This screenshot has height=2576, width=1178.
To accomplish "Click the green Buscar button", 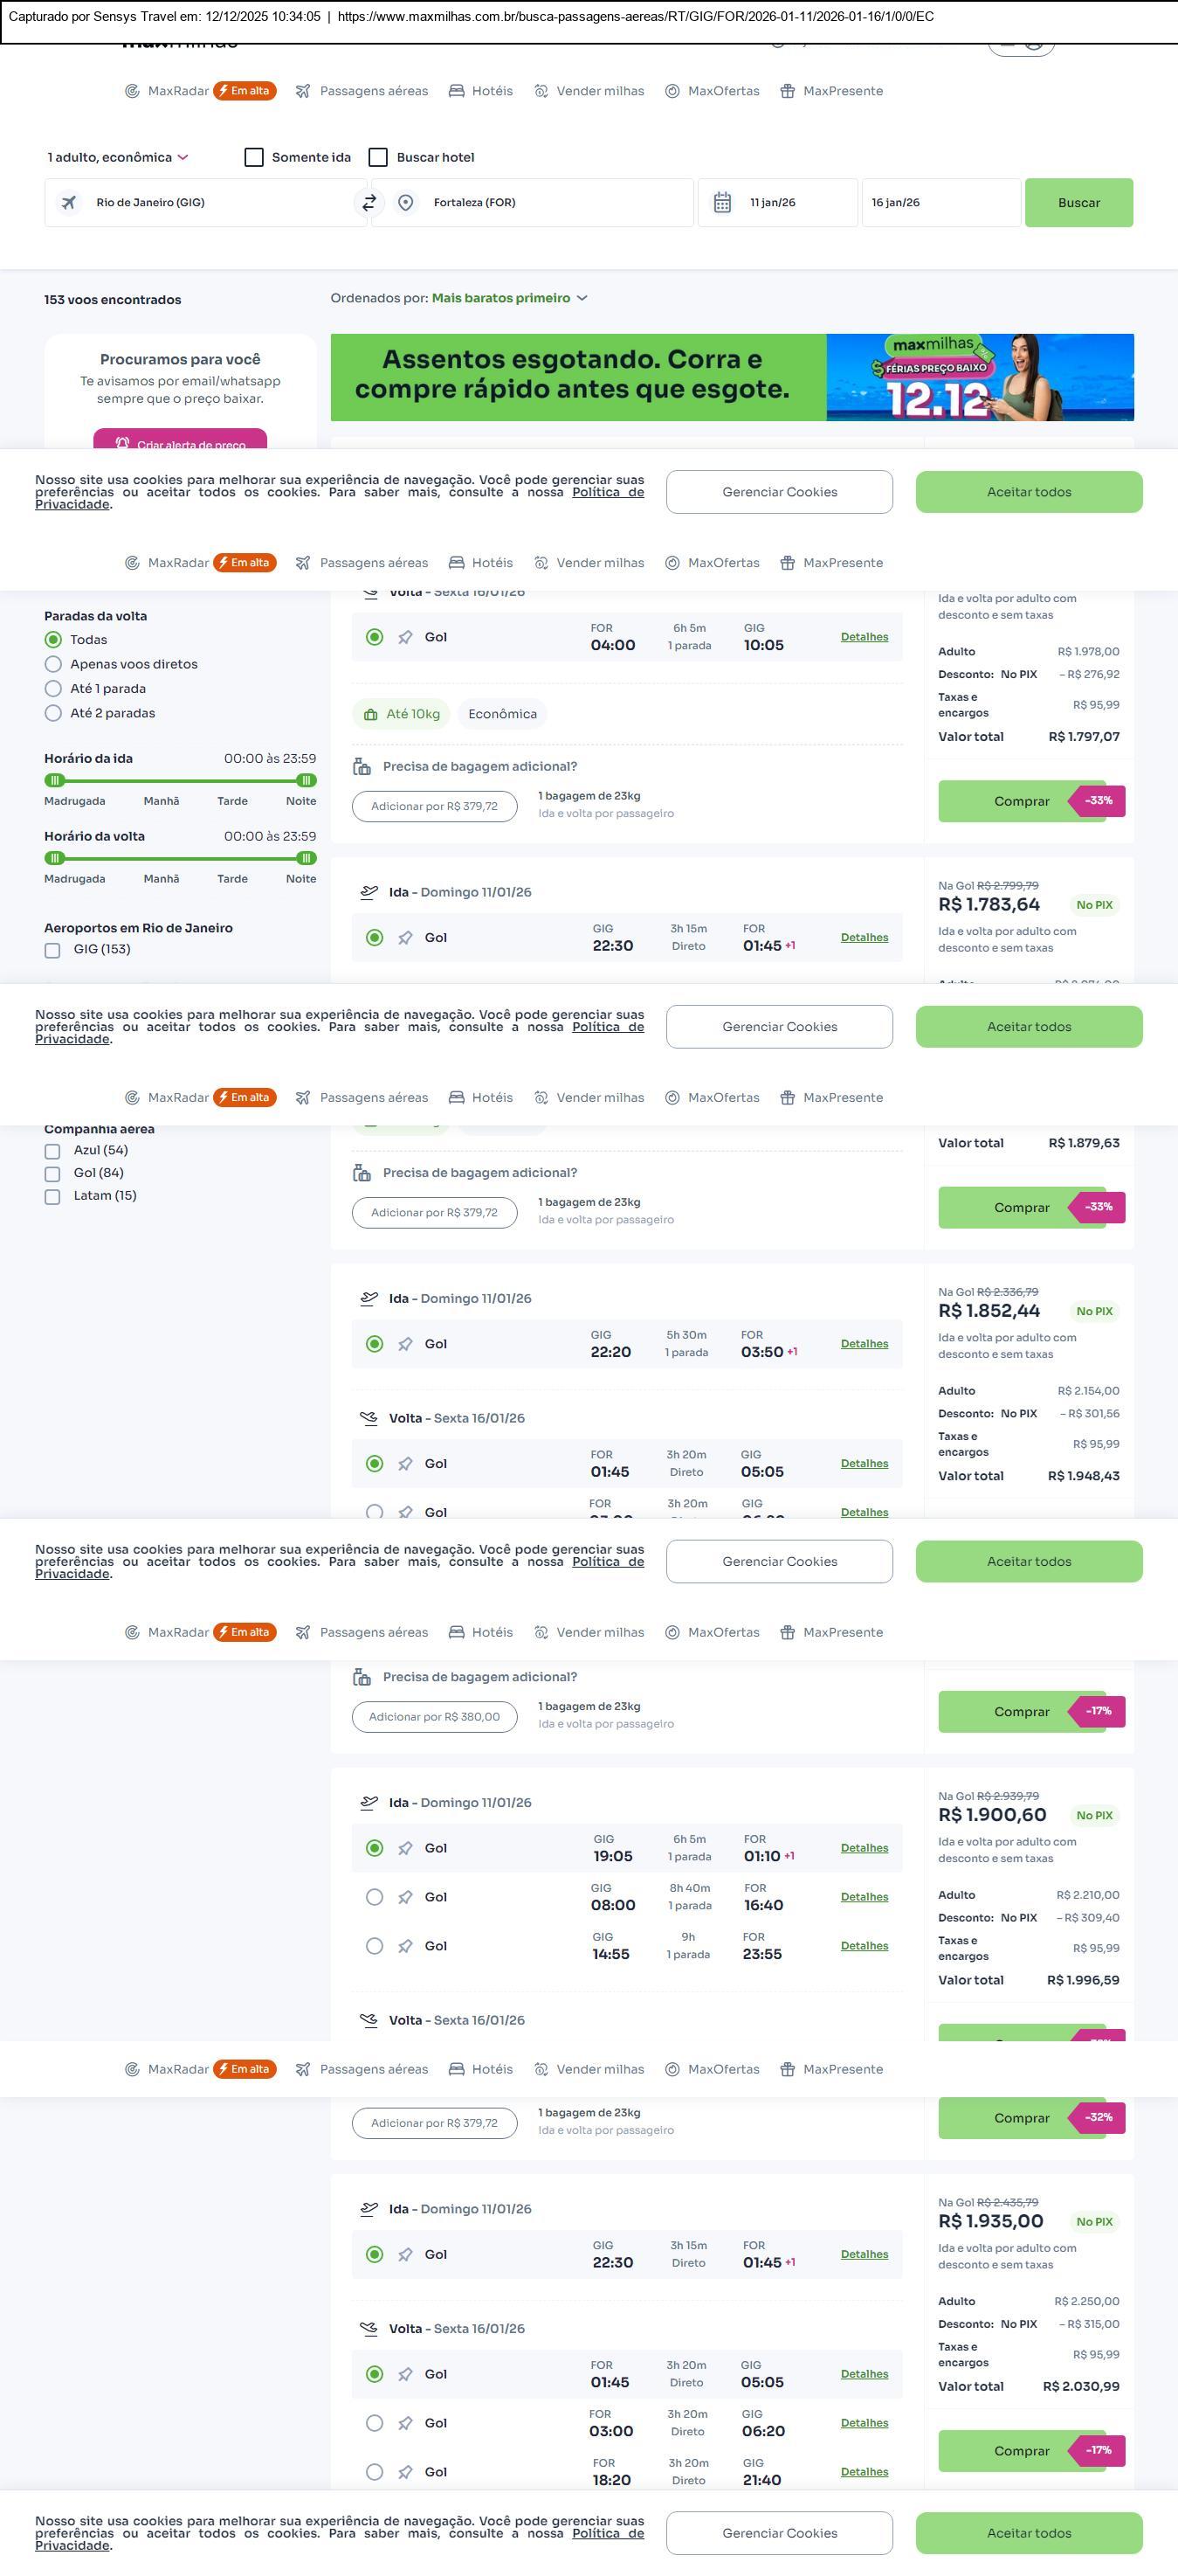I will click(1078, 203).
